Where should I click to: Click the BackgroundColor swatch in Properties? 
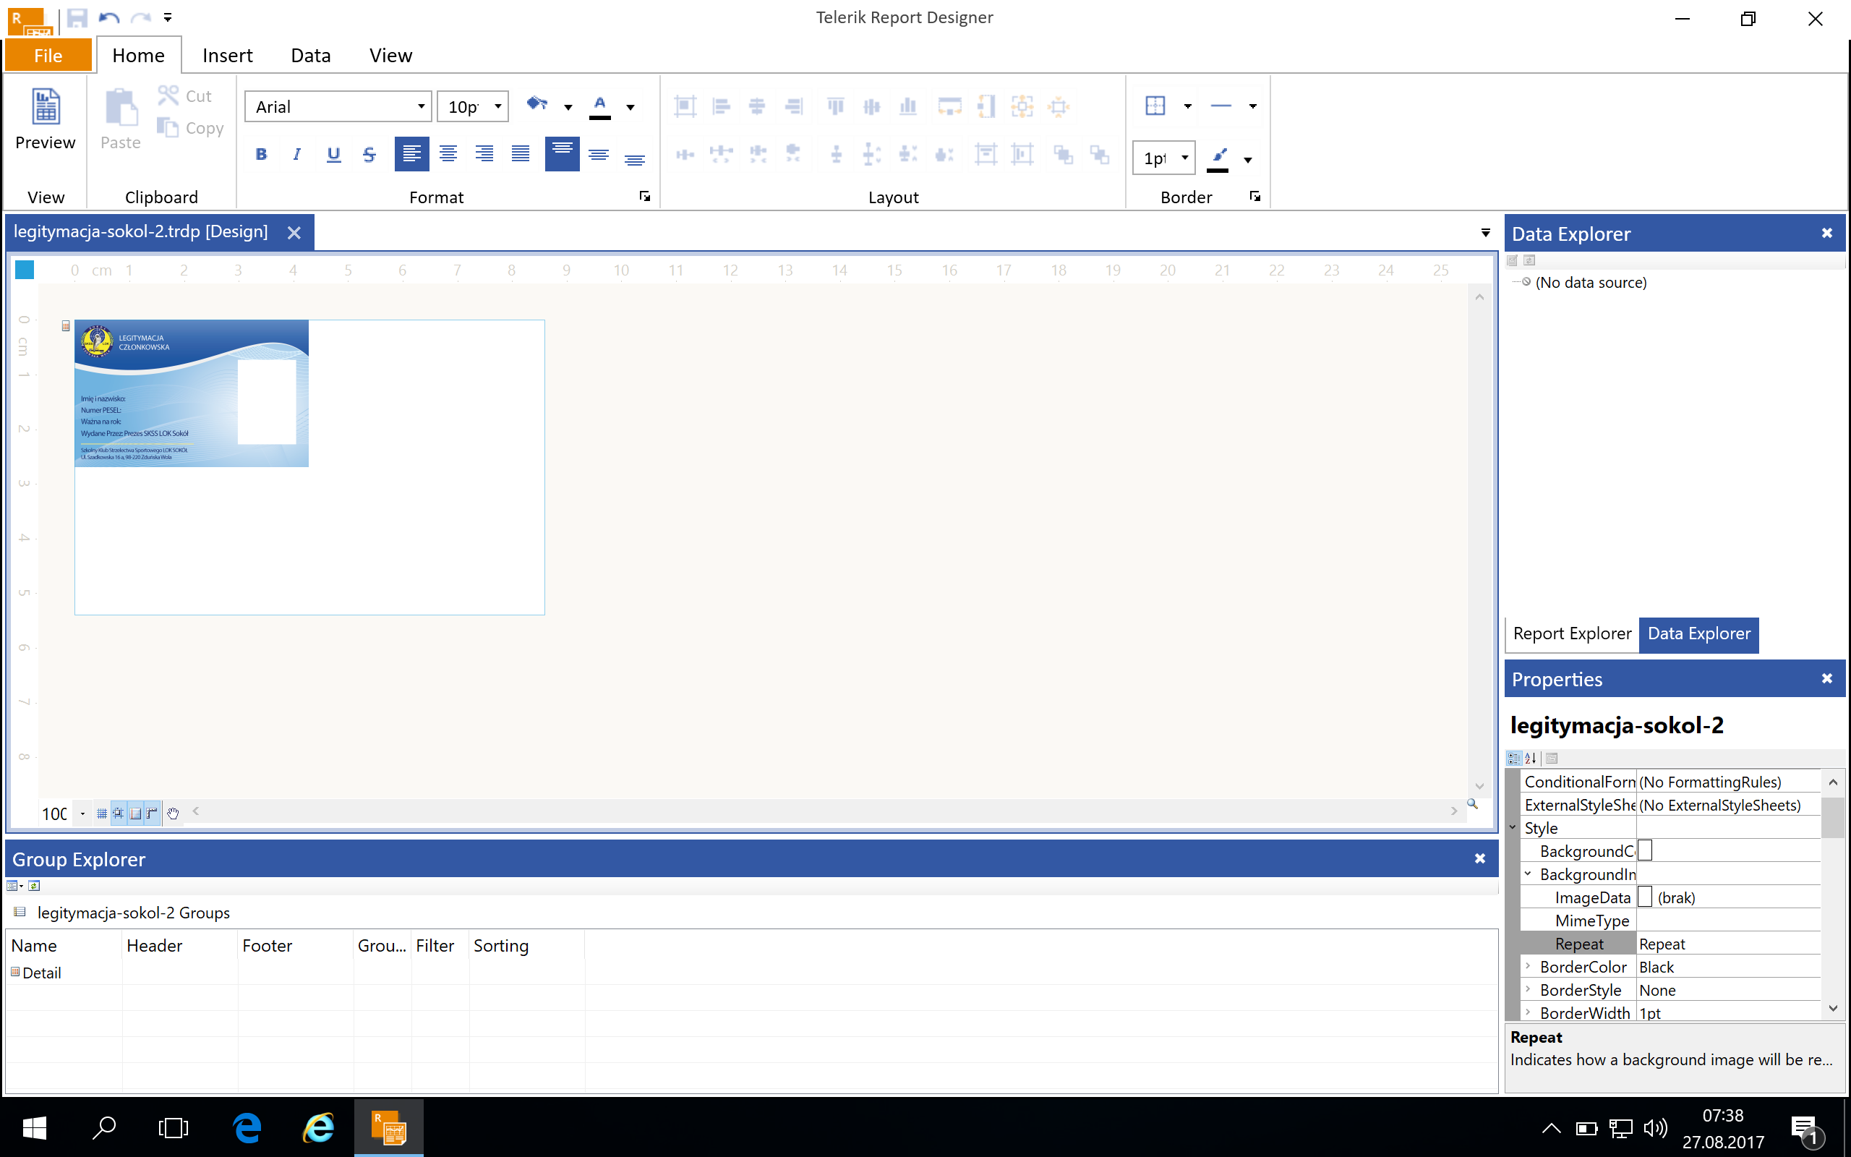(x=1645, y=850)
